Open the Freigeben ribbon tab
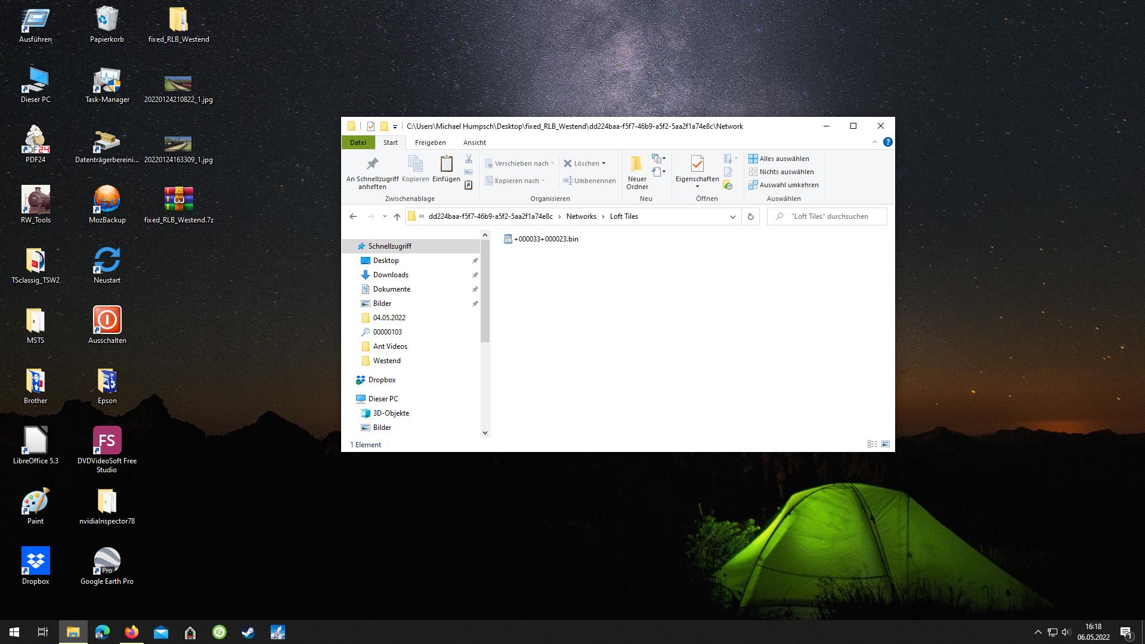This screenshot has height=644, width=1145. click(x=430, y=143)
